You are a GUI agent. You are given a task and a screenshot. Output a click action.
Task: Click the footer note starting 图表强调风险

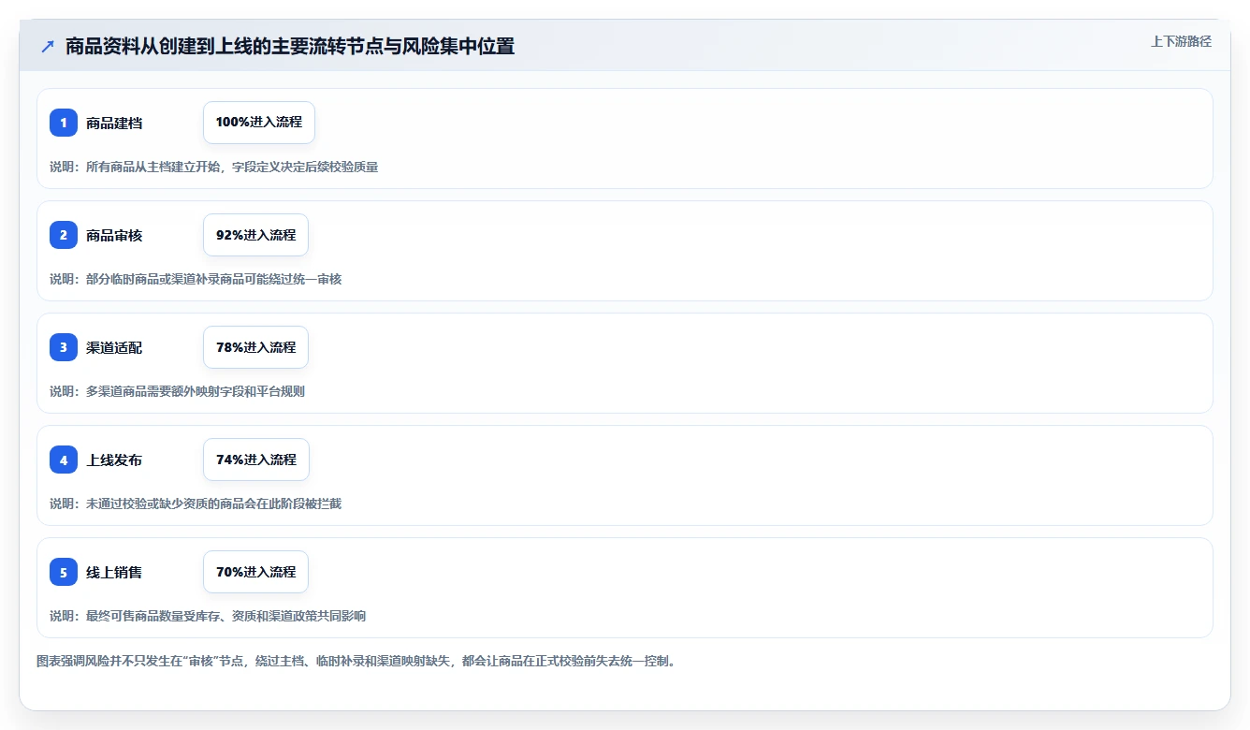point(356,661)
